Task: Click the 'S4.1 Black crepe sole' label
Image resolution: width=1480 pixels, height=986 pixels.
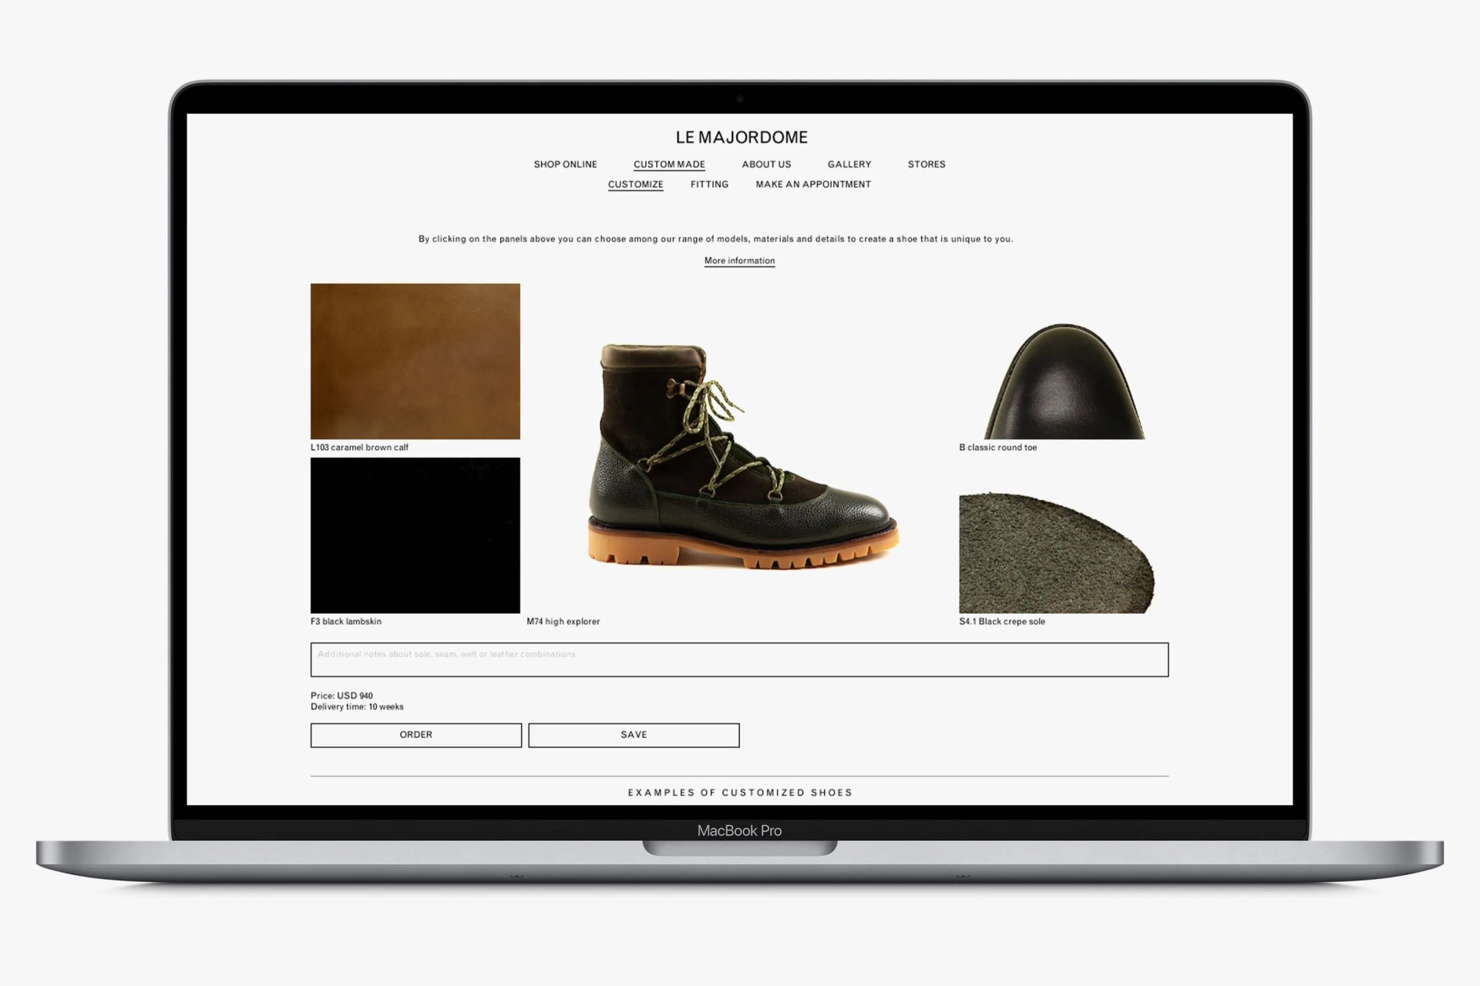Action: pos(1002,622)
